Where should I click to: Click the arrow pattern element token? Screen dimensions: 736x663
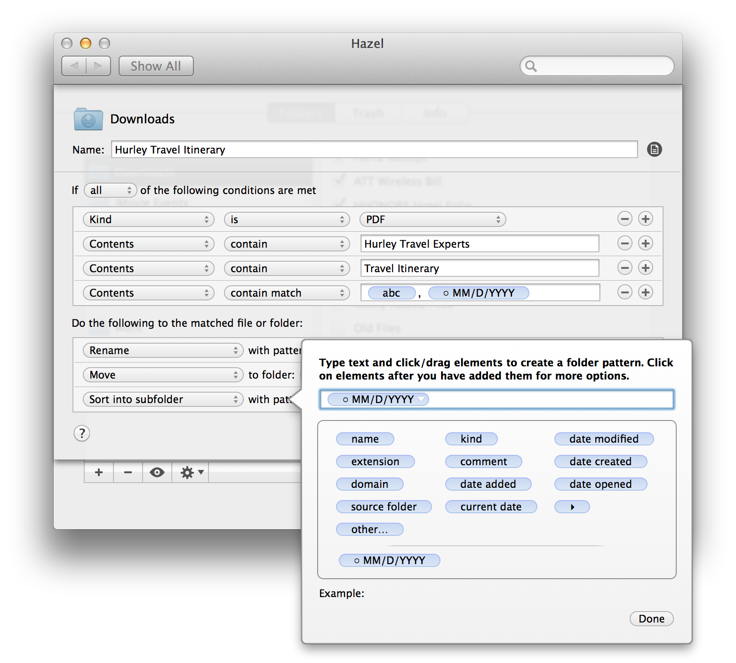pos(572,507)
